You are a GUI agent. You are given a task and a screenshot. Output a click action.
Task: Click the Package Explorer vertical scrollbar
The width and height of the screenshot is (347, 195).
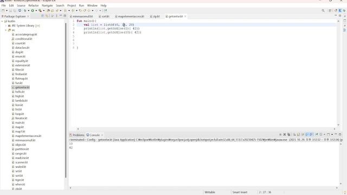[66, 100]
